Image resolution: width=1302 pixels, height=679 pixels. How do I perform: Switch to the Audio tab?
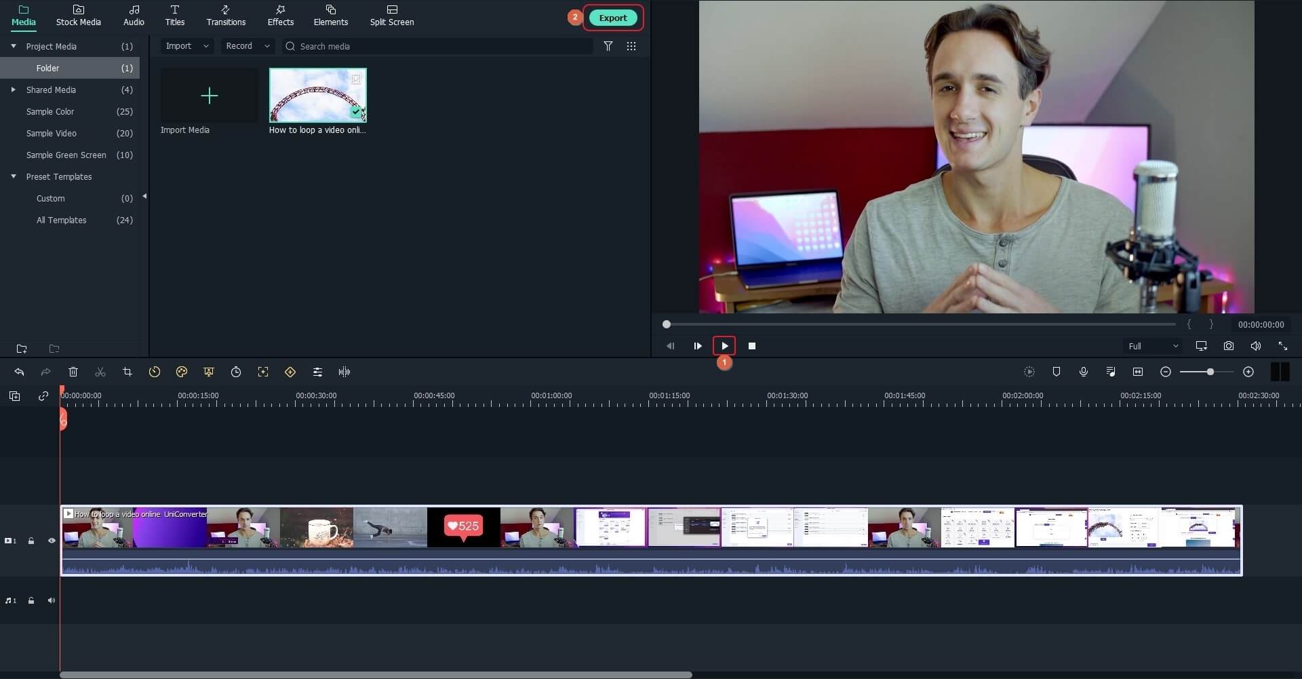134,16
